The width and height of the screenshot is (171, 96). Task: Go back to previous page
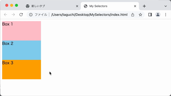point(5,15)
